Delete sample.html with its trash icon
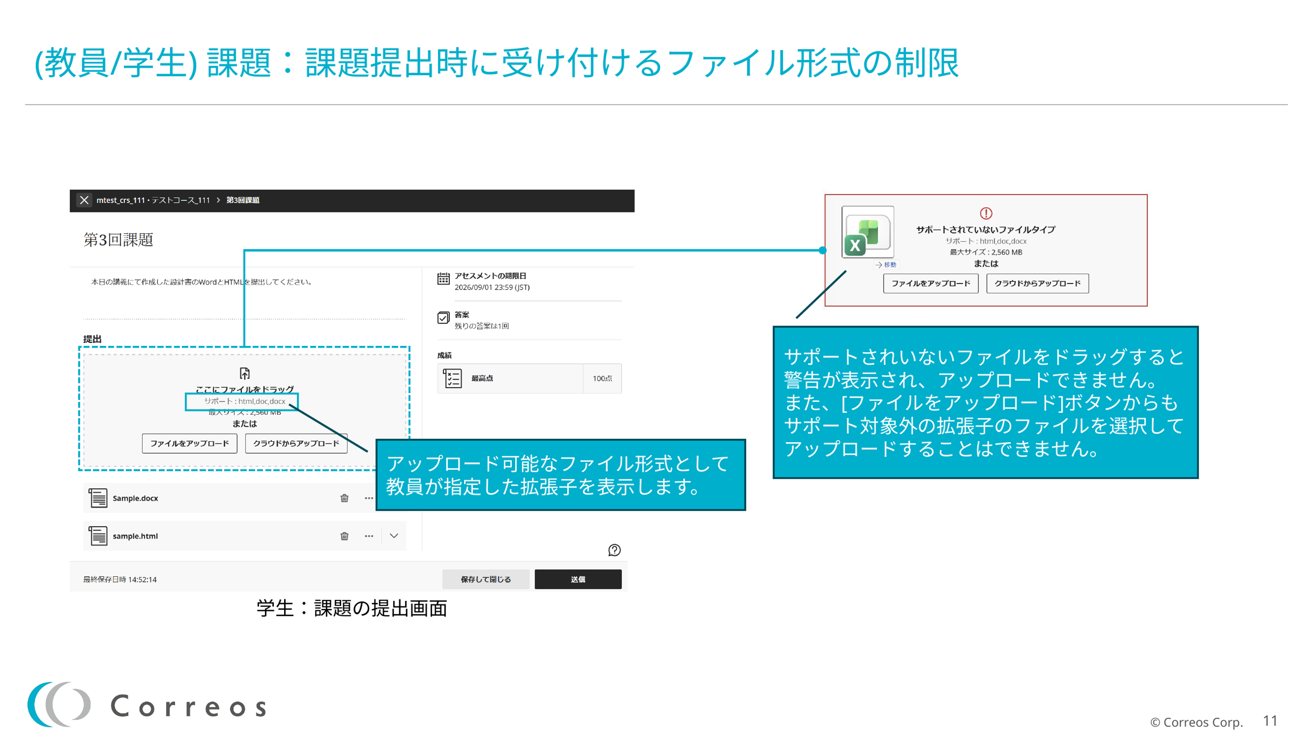This screenshot has width=1311, height=737. tap(344, 536)
